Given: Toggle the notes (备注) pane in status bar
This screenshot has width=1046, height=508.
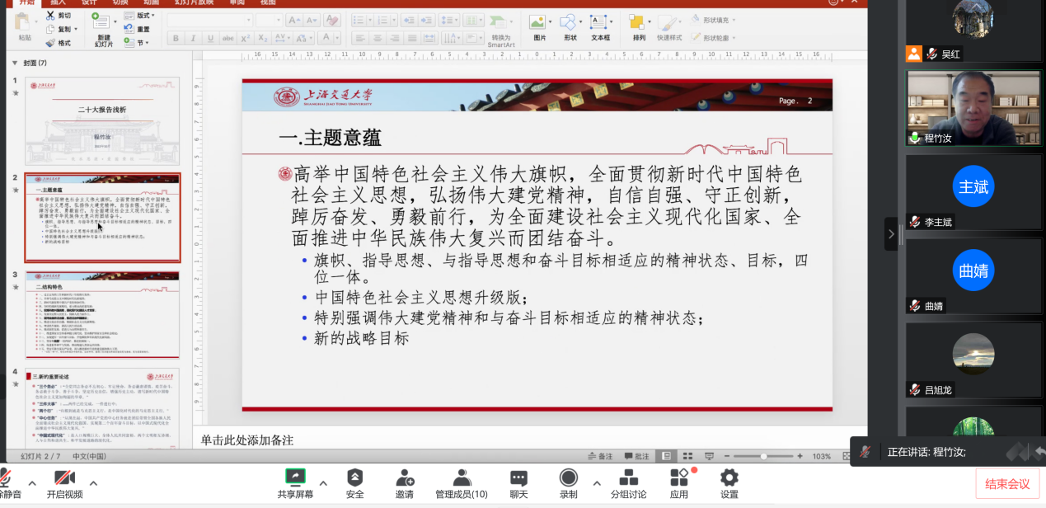Looking at the screenshot, I should (600, 456).
